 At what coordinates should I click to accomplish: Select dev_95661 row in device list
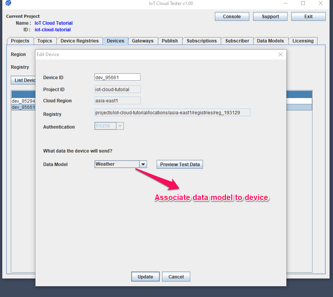coord(24,107)
